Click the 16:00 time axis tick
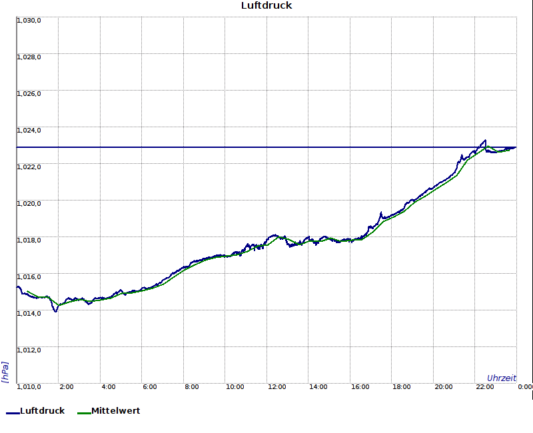The image size is (533, 433). point(360,386)
